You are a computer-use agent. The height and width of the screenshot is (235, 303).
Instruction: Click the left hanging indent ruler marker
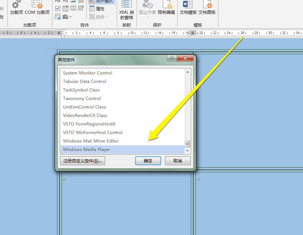tap(63, 35)
